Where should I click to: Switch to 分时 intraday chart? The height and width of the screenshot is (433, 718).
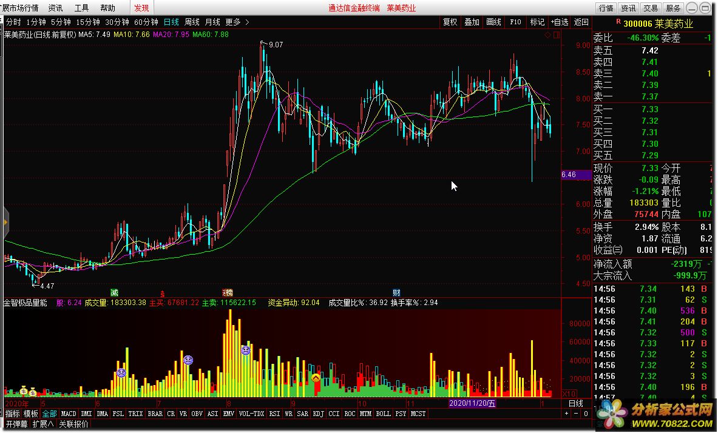point(13,22)
